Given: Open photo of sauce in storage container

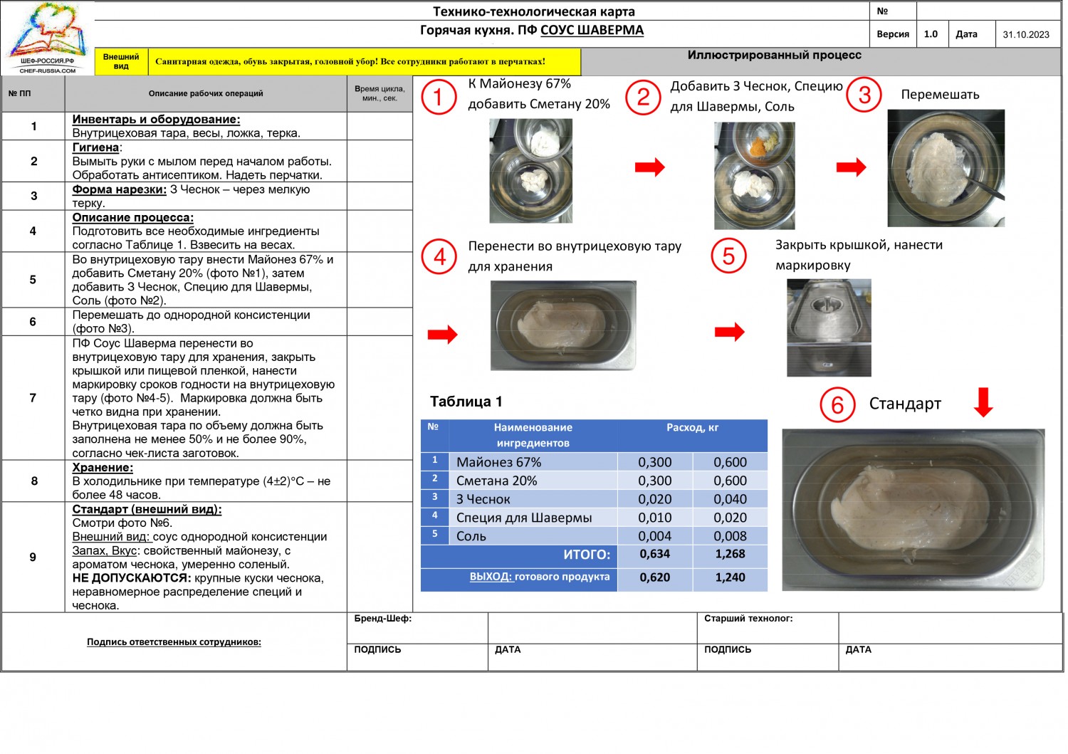Looking at the screenshot, I should click(563, 325).
